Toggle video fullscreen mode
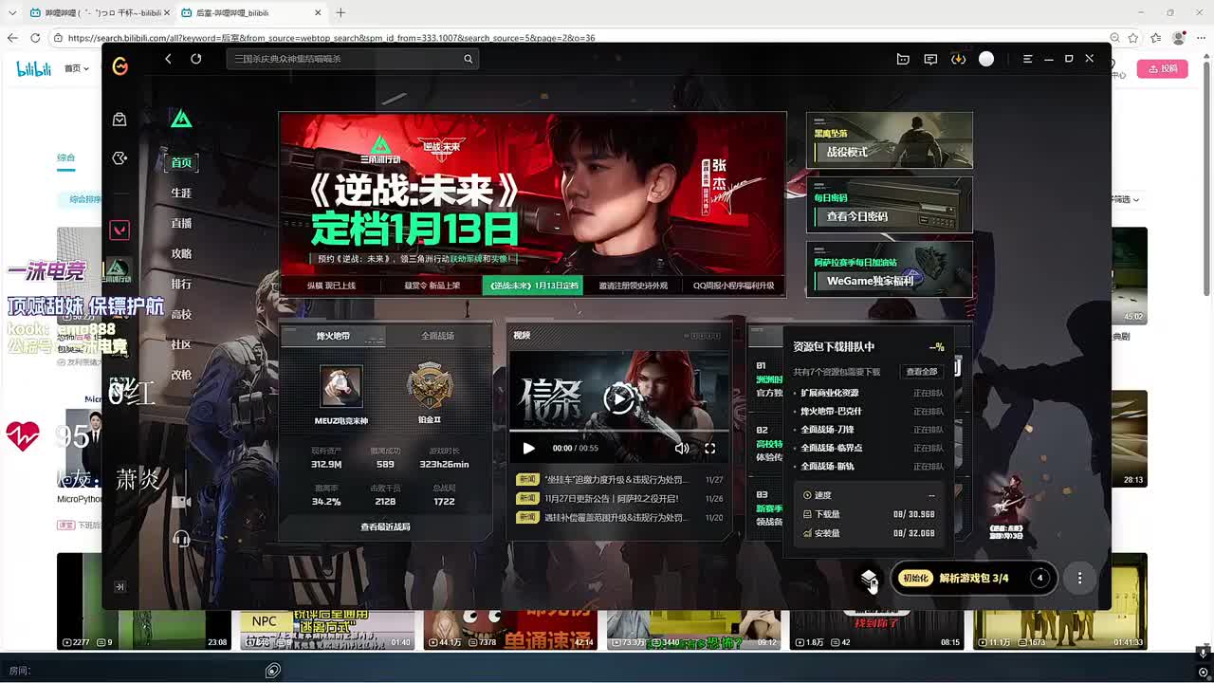The image size is (1214, 683). pyautogui.click(x=709, y=449)
